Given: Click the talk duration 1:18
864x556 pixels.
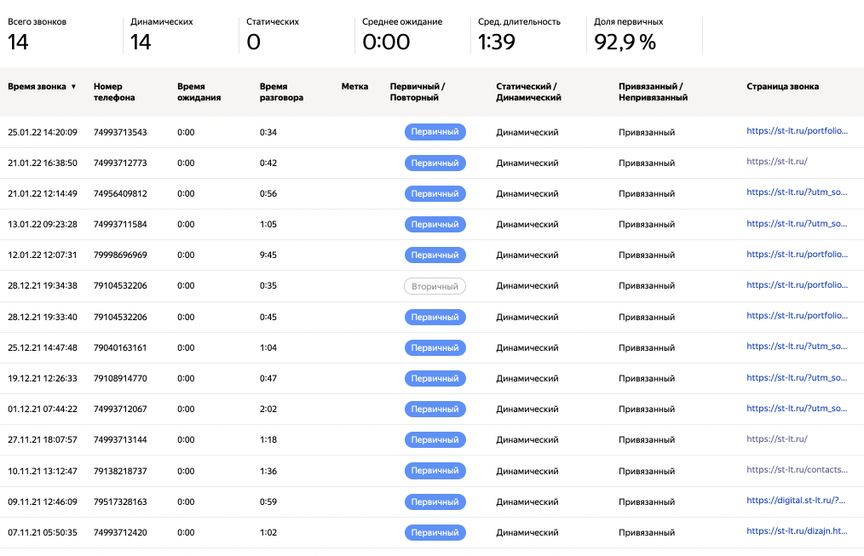Looking at the screenshot, I should coord(268,440).
